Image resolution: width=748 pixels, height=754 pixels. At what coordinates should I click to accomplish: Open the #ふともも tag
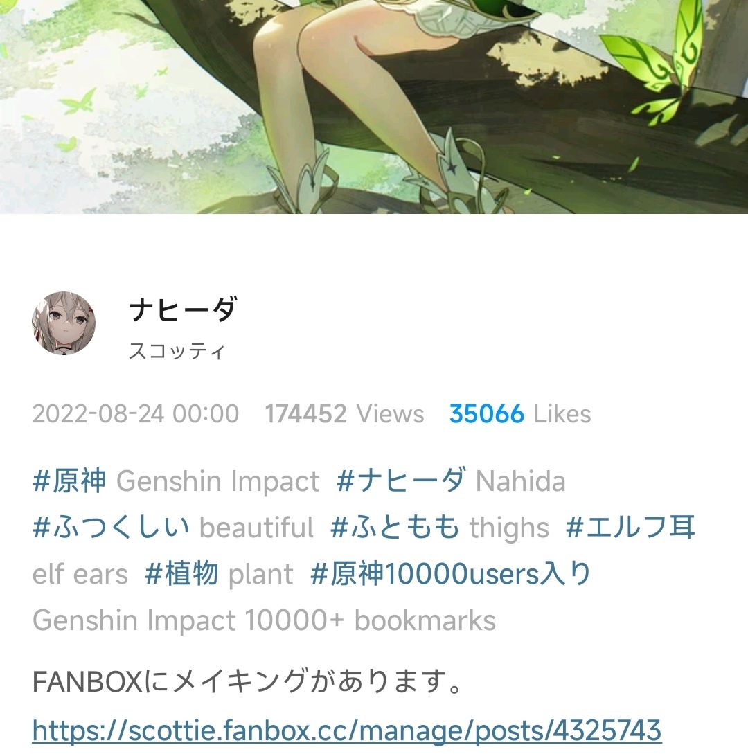(x=395, y=527)
